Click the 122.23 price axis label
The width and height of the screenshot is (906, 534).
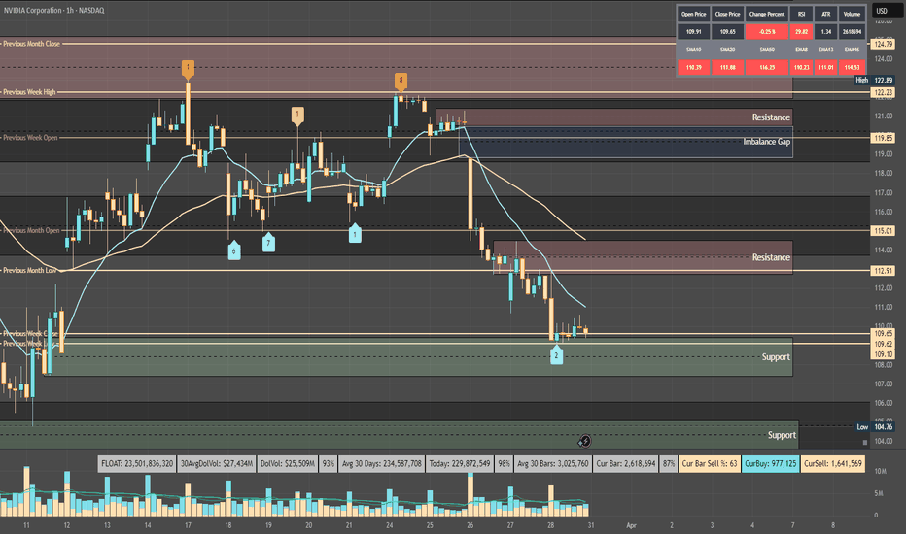pyautogui.click(x=883, y=92)
